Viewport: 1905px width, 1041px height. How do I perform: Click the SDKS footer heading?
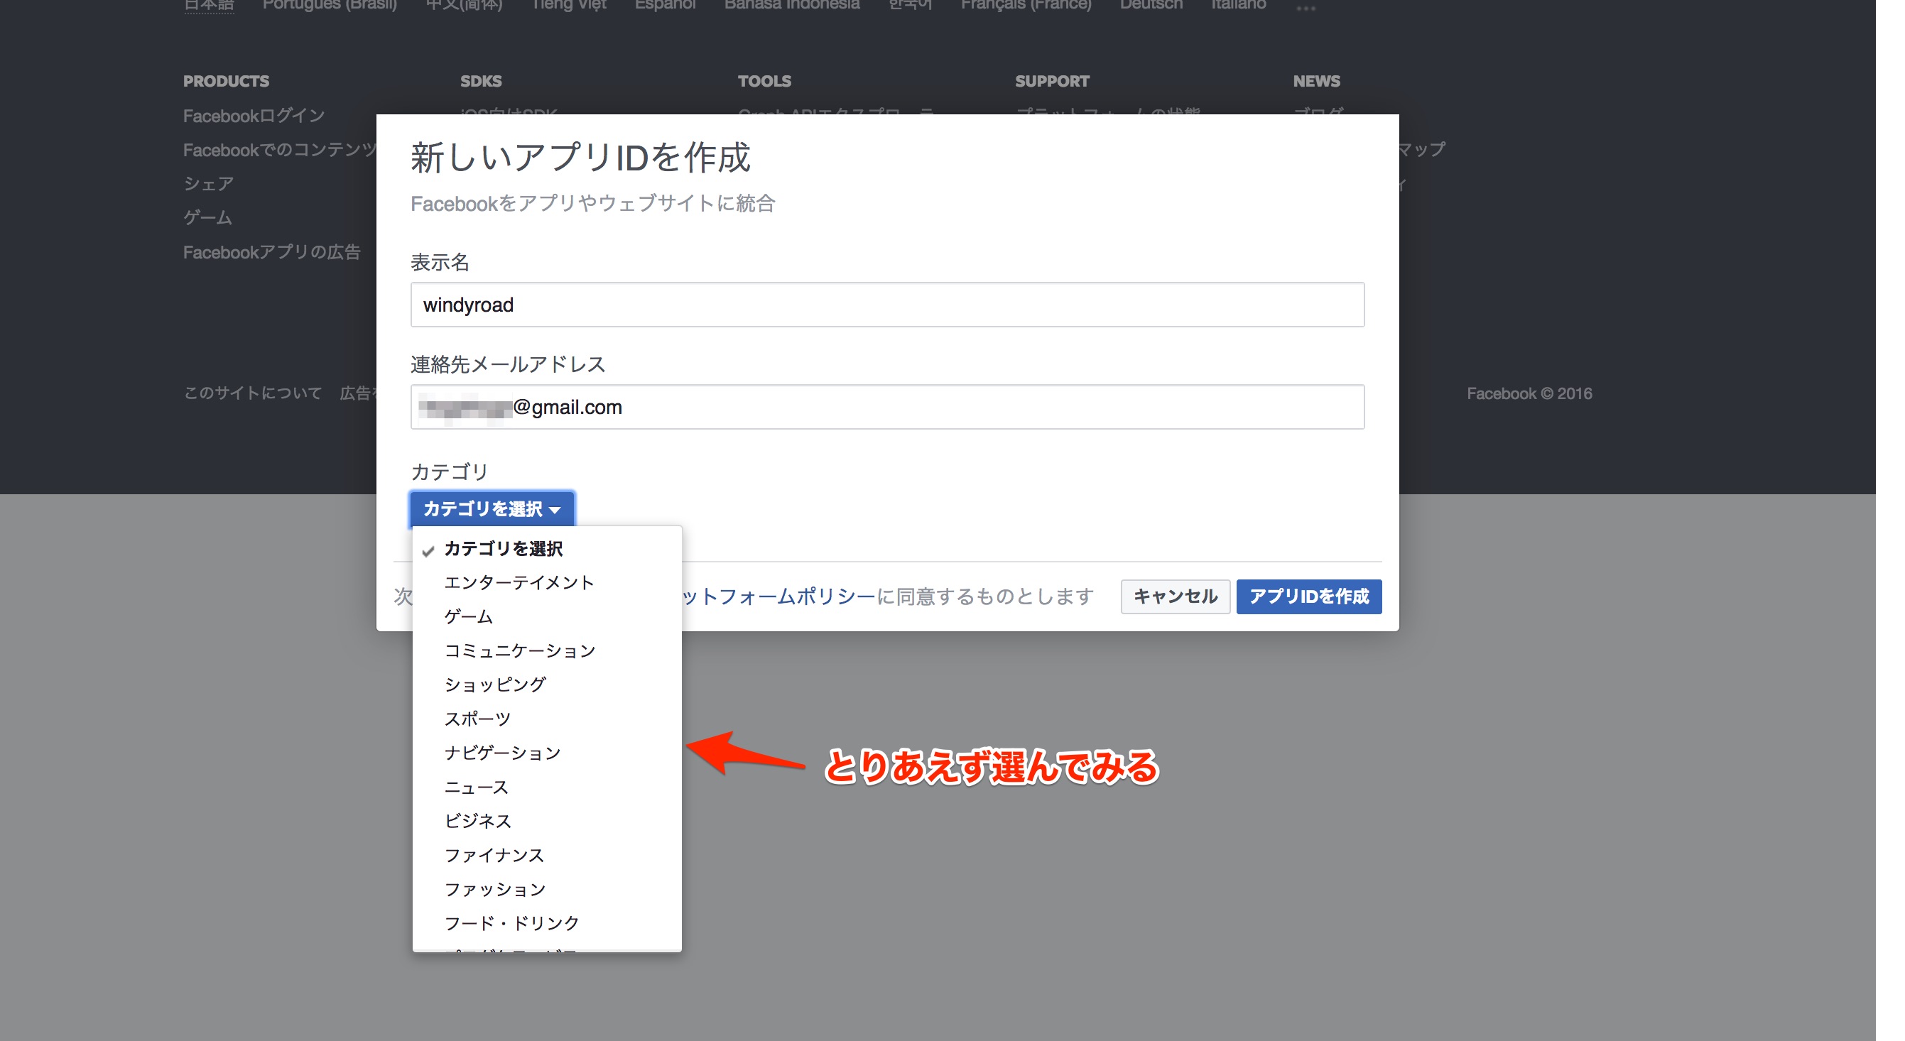point(481,80)
